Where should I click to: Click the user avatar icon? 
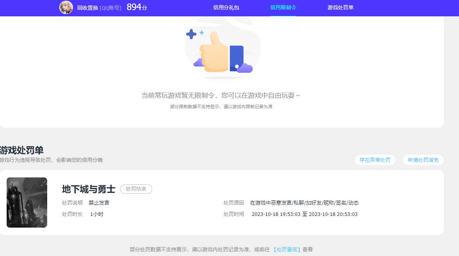[66, 7]
